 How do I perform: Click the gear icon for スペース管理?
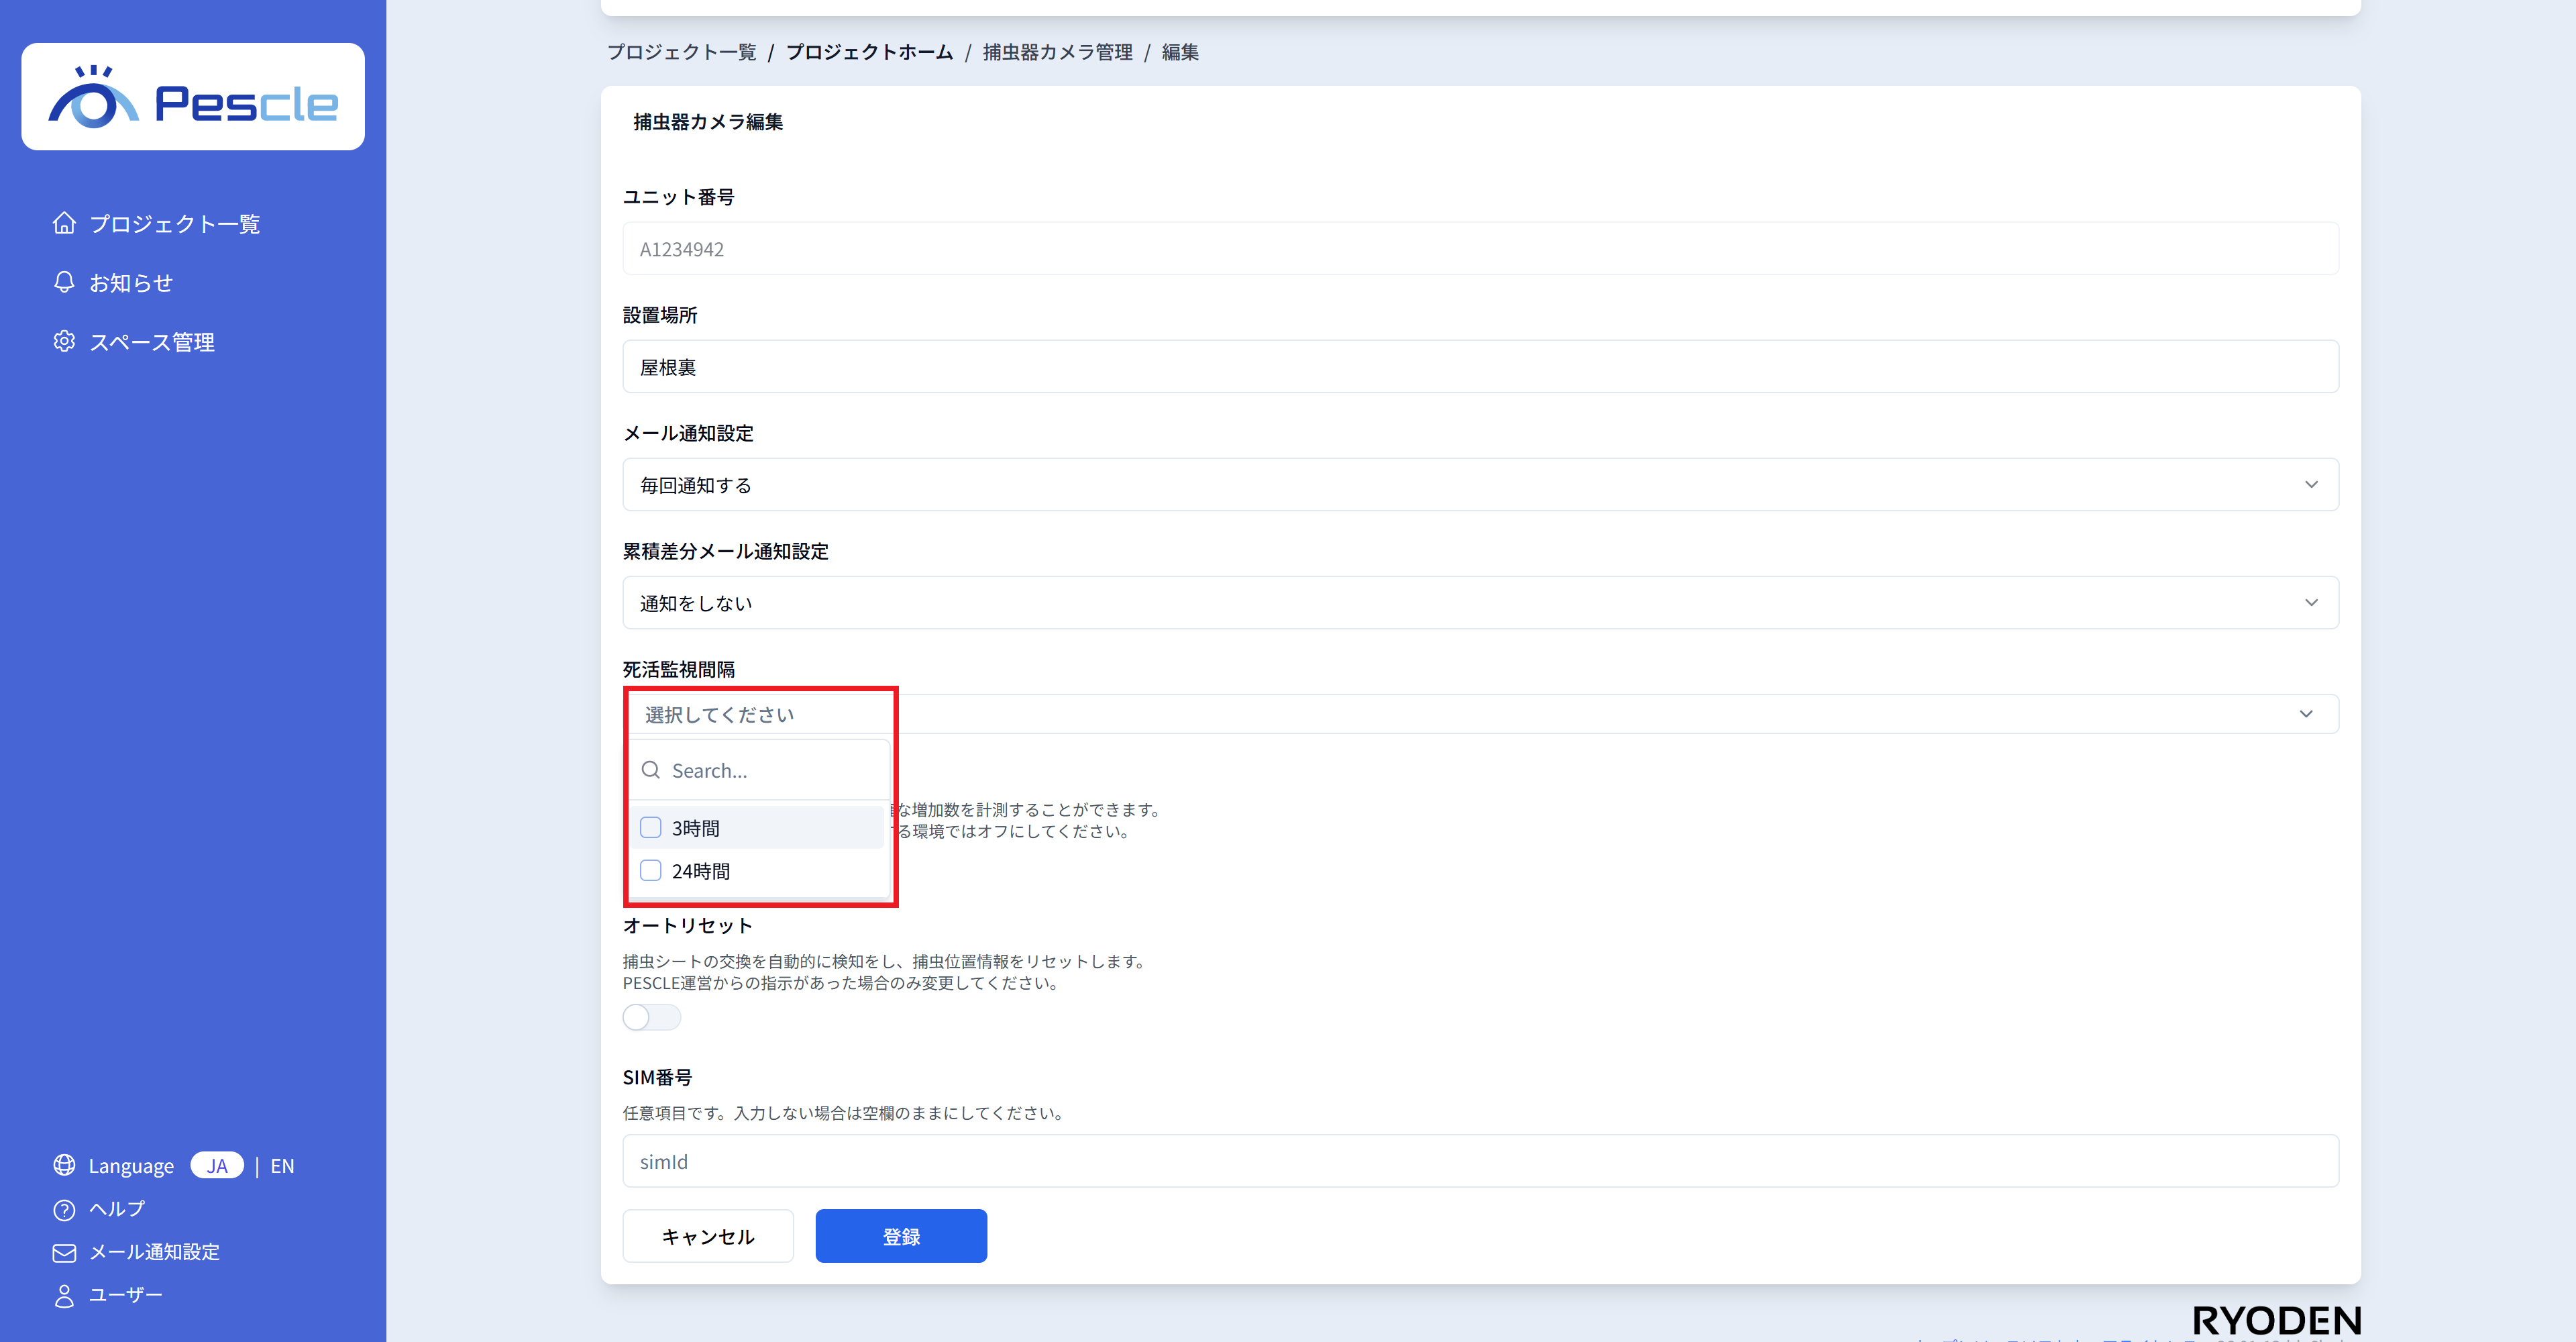click(64, 341)
